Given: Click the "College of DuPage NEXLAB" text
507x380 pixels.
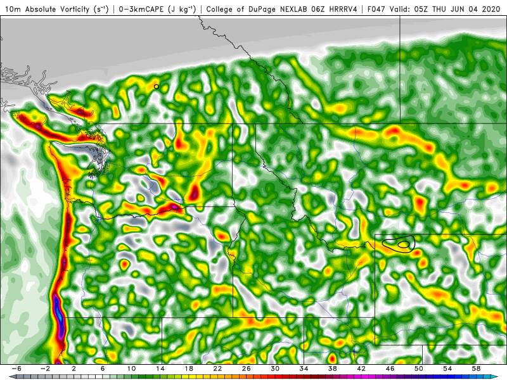Looking at the screenshot, I should point(258,9).
